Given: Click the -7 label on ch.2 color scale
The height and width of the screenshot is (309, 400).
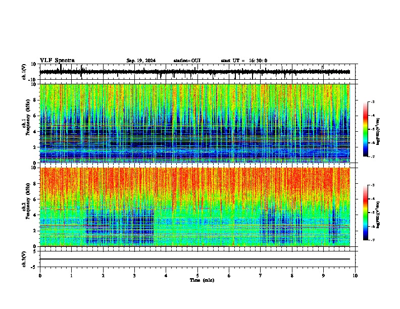Looking at the screenshot, I should point(372,240).
